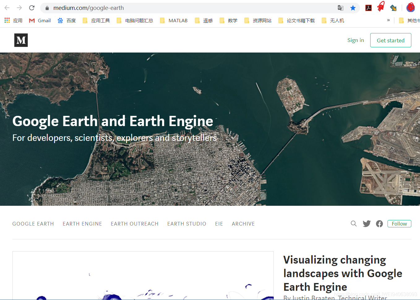Image resolution: width=420 pixels, height=300 pixels.
Task: Open the Chrome profile avatar
Action: click(410, 7)
